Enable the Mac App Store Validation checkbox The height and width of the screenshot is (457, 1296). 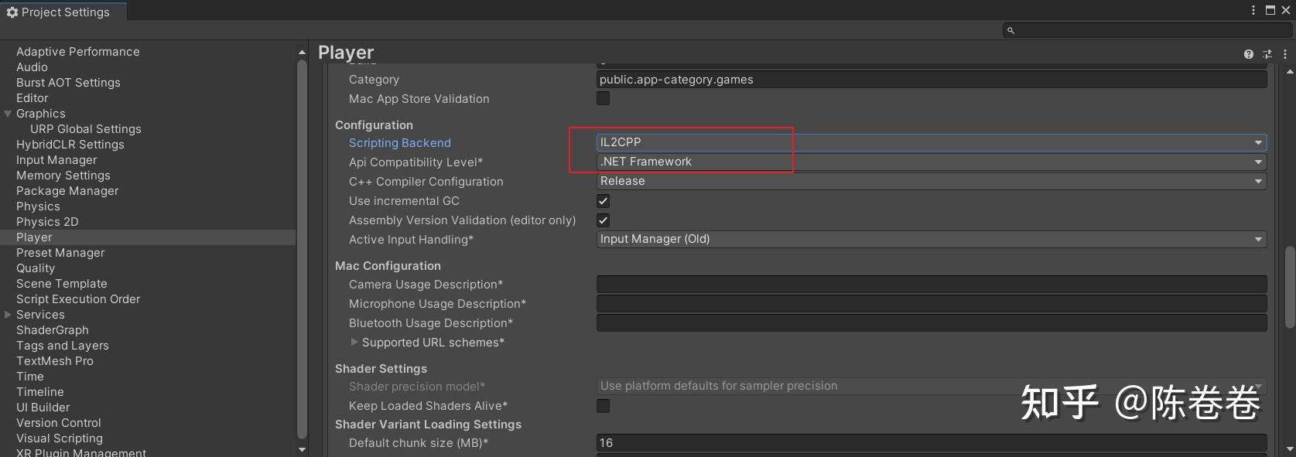[x=603, y=98]
